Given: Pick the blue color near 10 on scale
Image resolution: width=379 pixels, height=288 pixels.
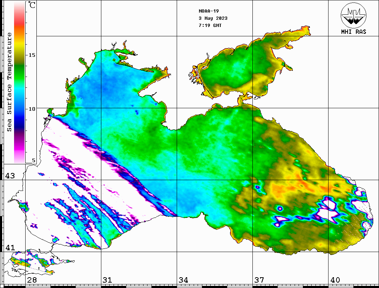Looking at the screenshot, I should click(x=19, y=110).
